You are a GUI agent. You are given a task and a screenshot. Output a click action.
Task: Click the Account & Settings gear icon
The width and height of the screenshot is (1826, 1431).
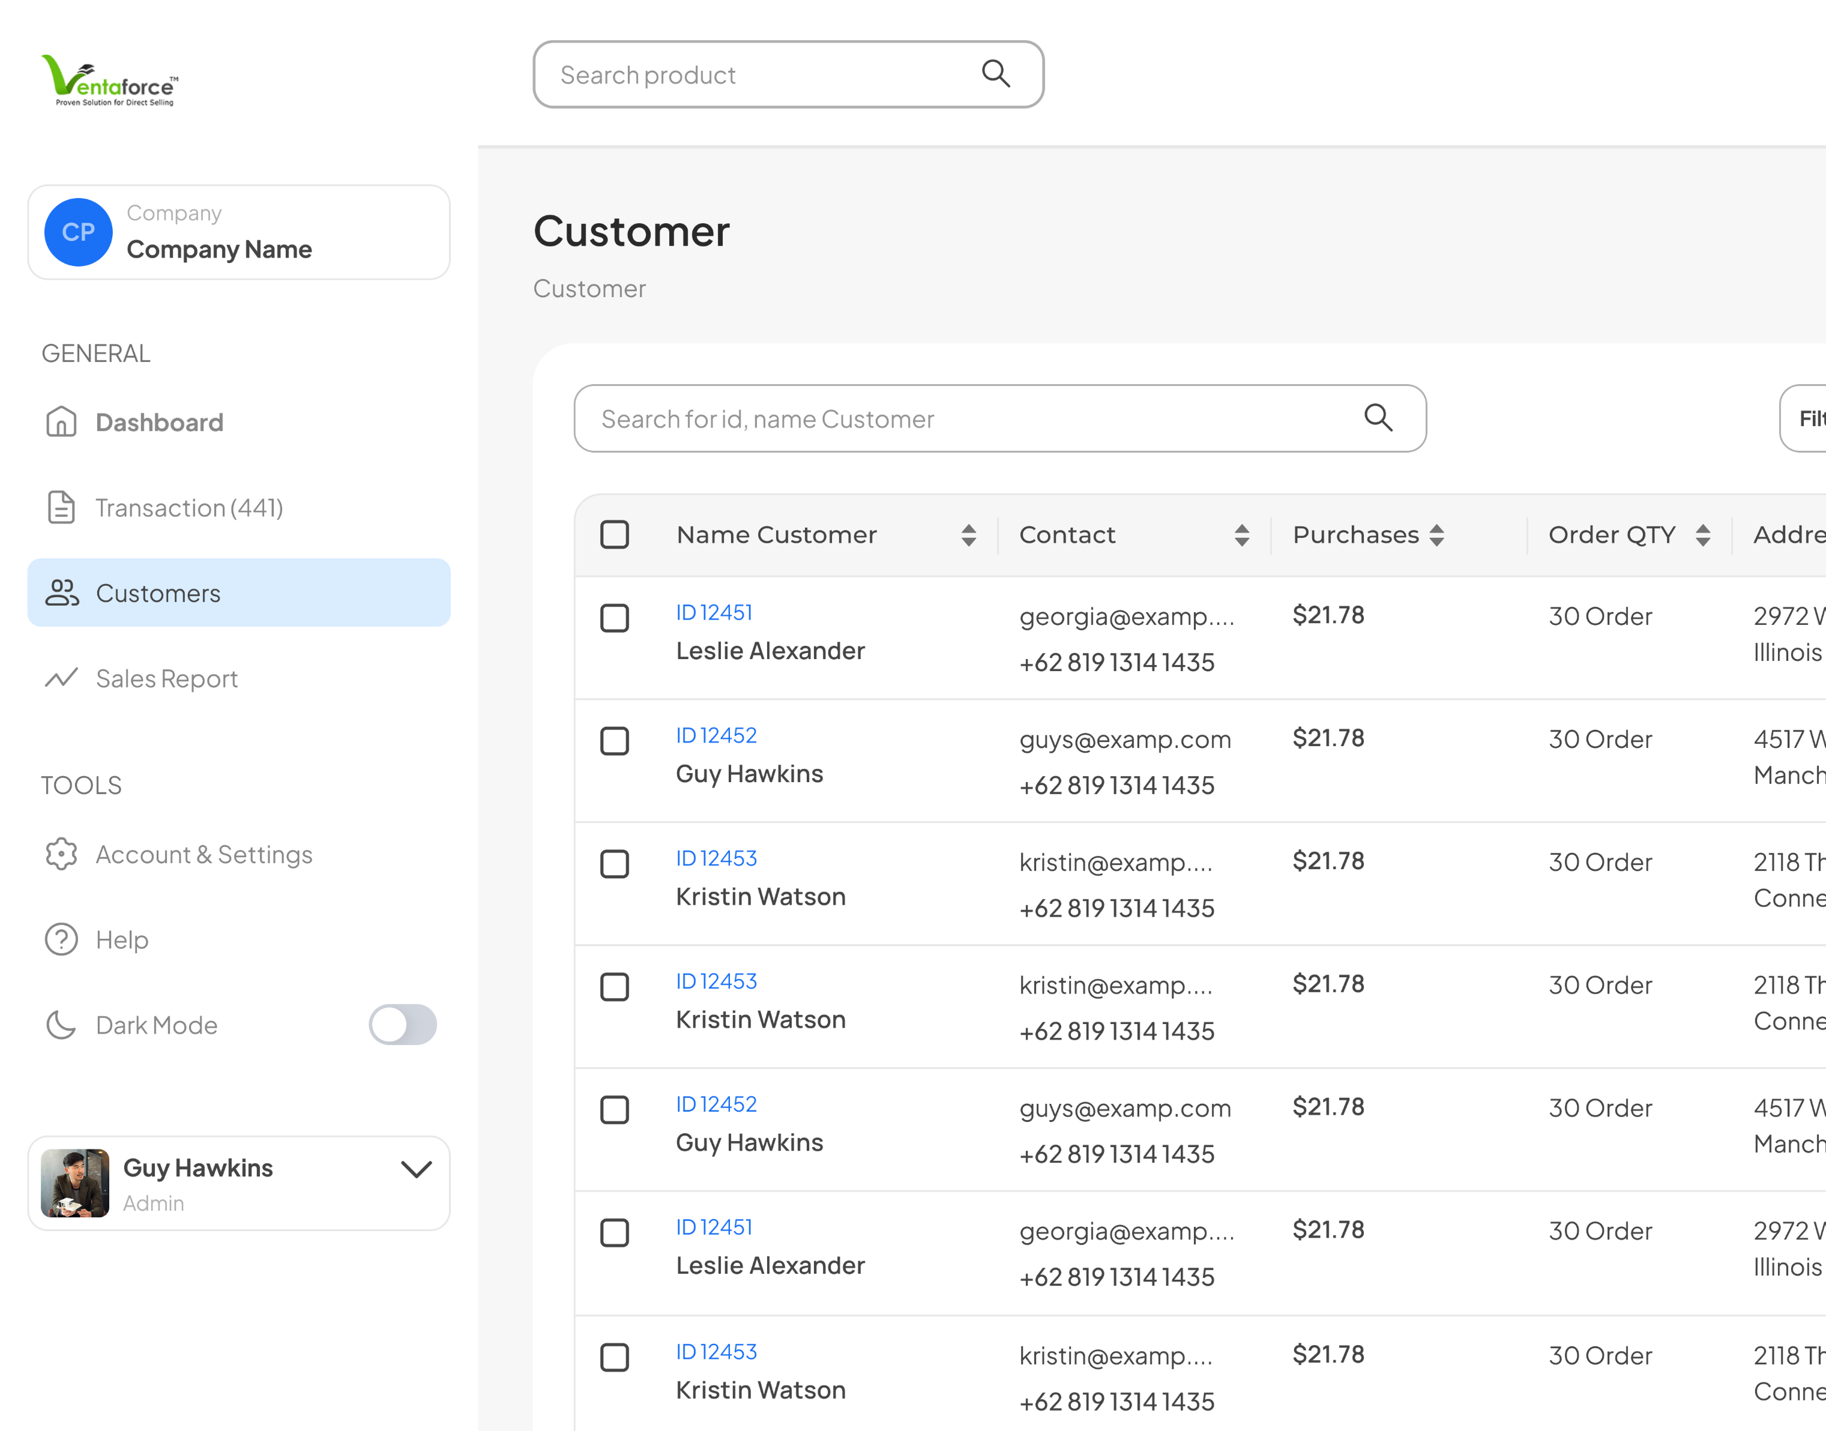tap(61, 855)
